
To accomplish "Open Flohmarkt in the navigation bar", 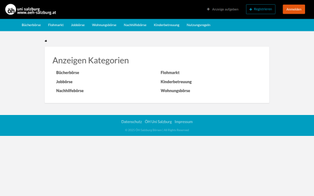I will coord(56,25).
